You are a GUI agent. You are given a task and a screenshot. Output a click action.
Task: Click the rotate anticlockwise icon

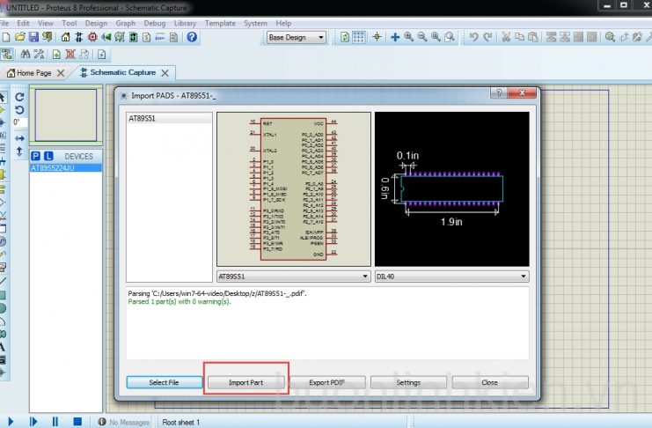[x=19, y=110]
